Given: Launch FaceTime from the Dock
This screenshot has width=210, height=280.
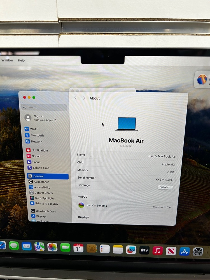Looking at the screenshot, I should pos(65,248).
